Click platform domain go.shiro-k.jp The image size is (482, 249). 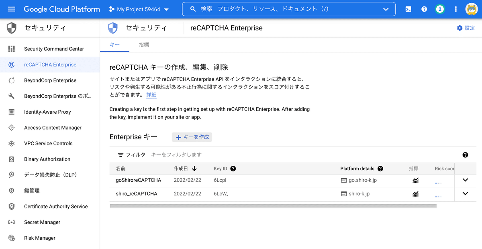pos(363,180)
